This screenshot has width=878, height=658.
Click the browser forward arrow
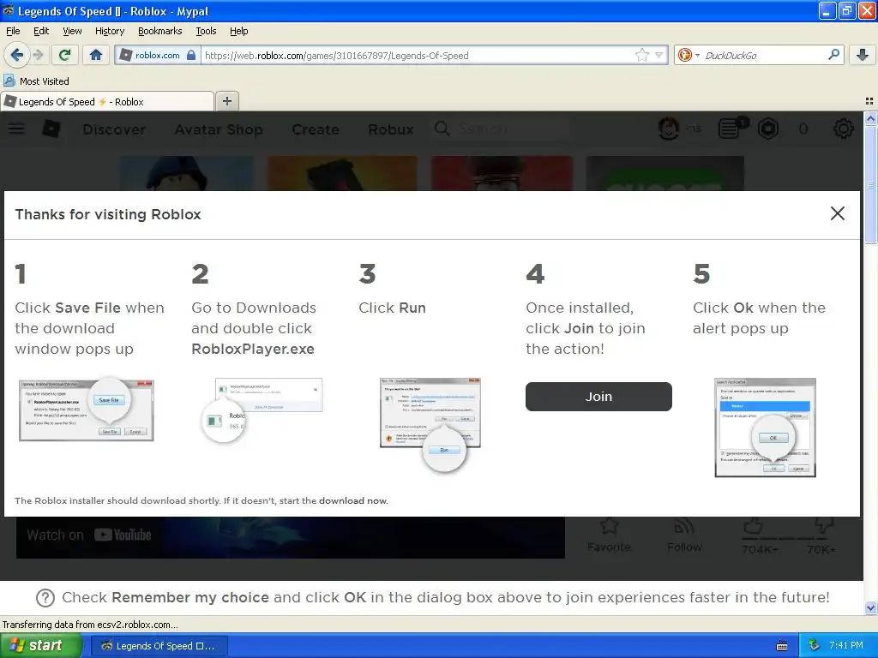pos(38,55)
